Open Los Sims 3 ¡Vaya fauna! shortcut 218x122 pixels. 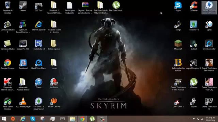(x=38, y=104)
